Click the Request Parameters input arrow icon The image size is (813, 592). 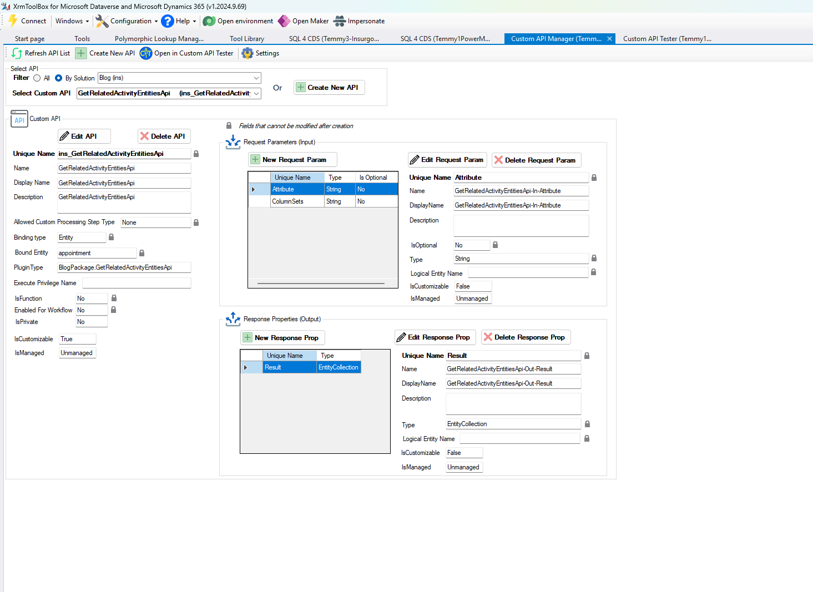(x=233, y=143)
